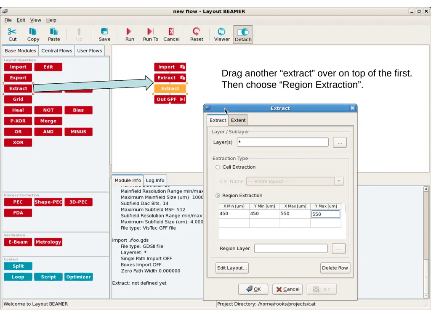Open the View menu
The image size is (431, 323).
click(35, 20)
